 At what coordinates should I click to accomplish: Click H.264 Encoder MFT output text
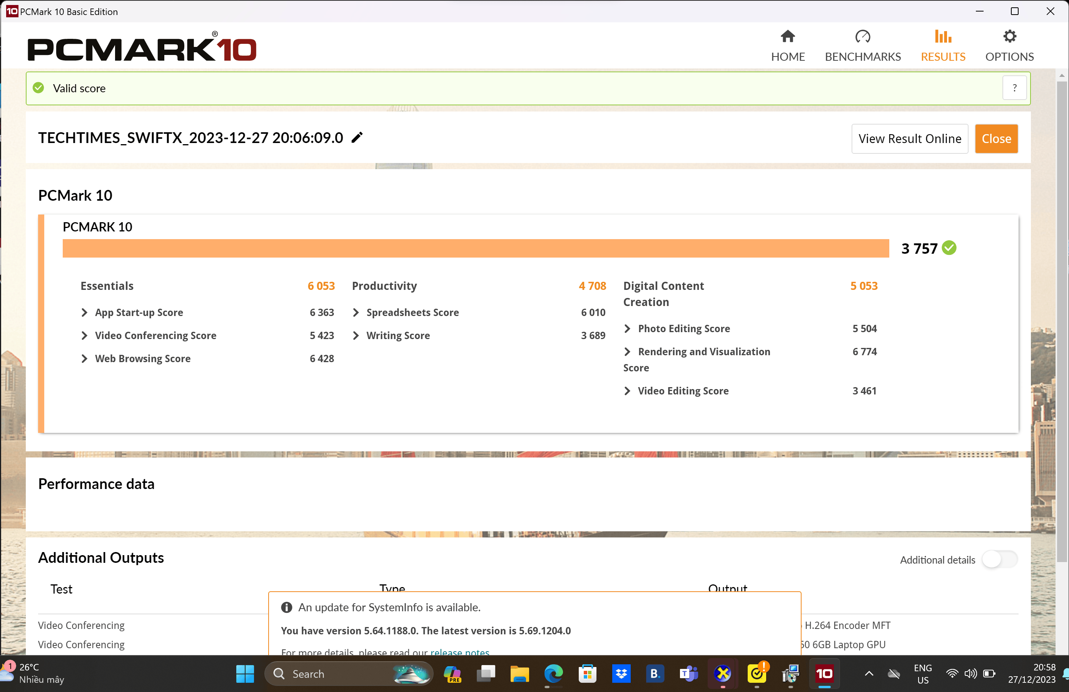pos(847,625)
